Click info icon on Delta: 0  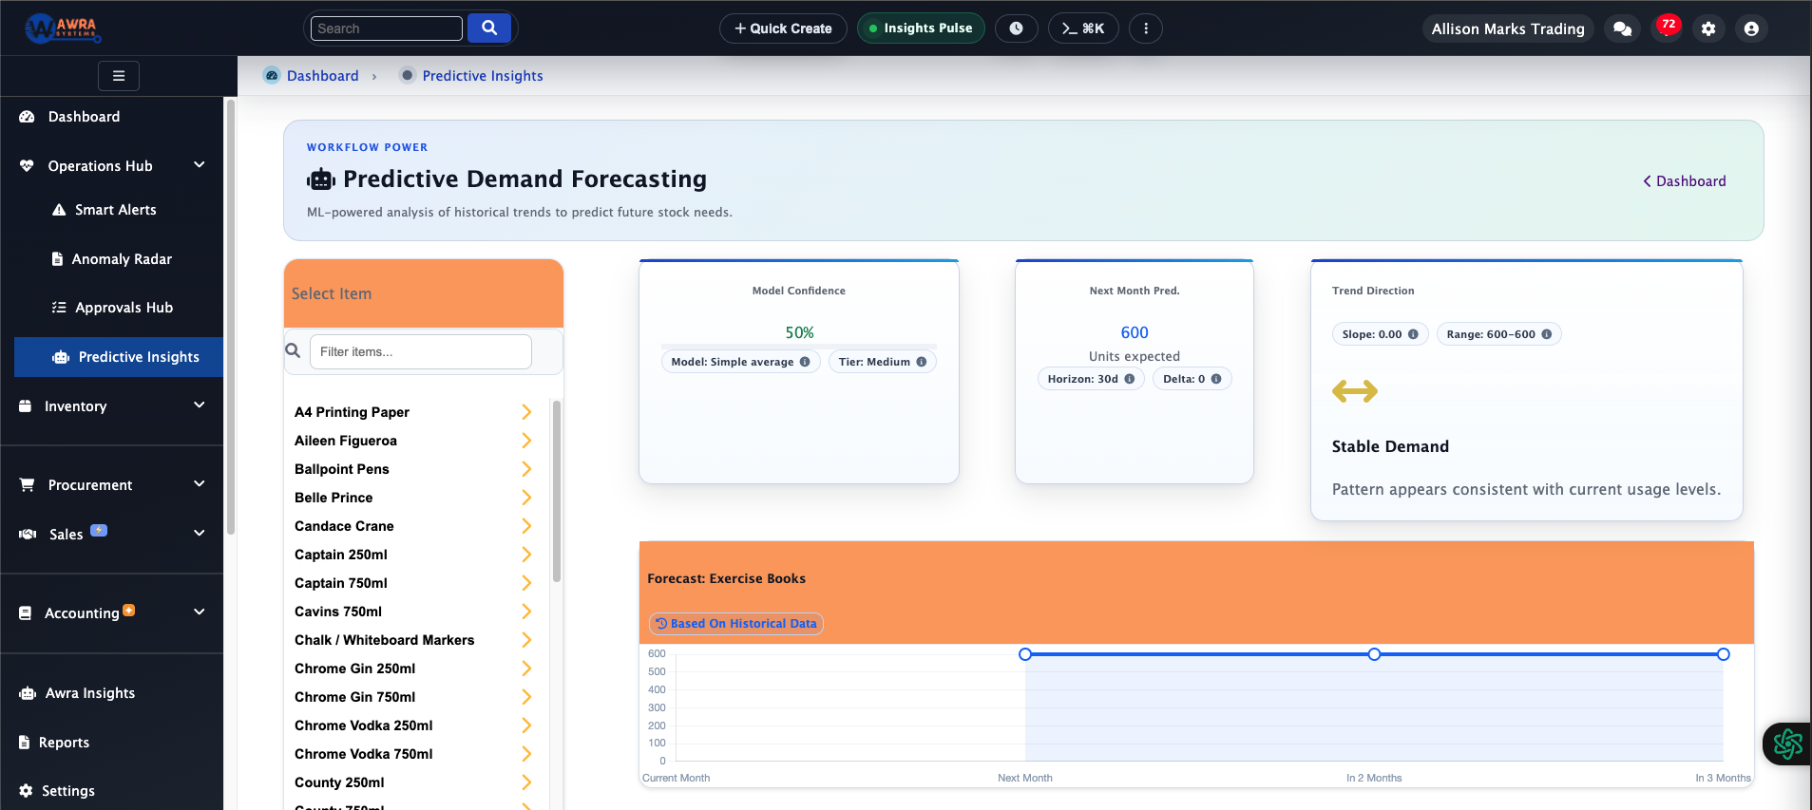tap(1216, 379)
